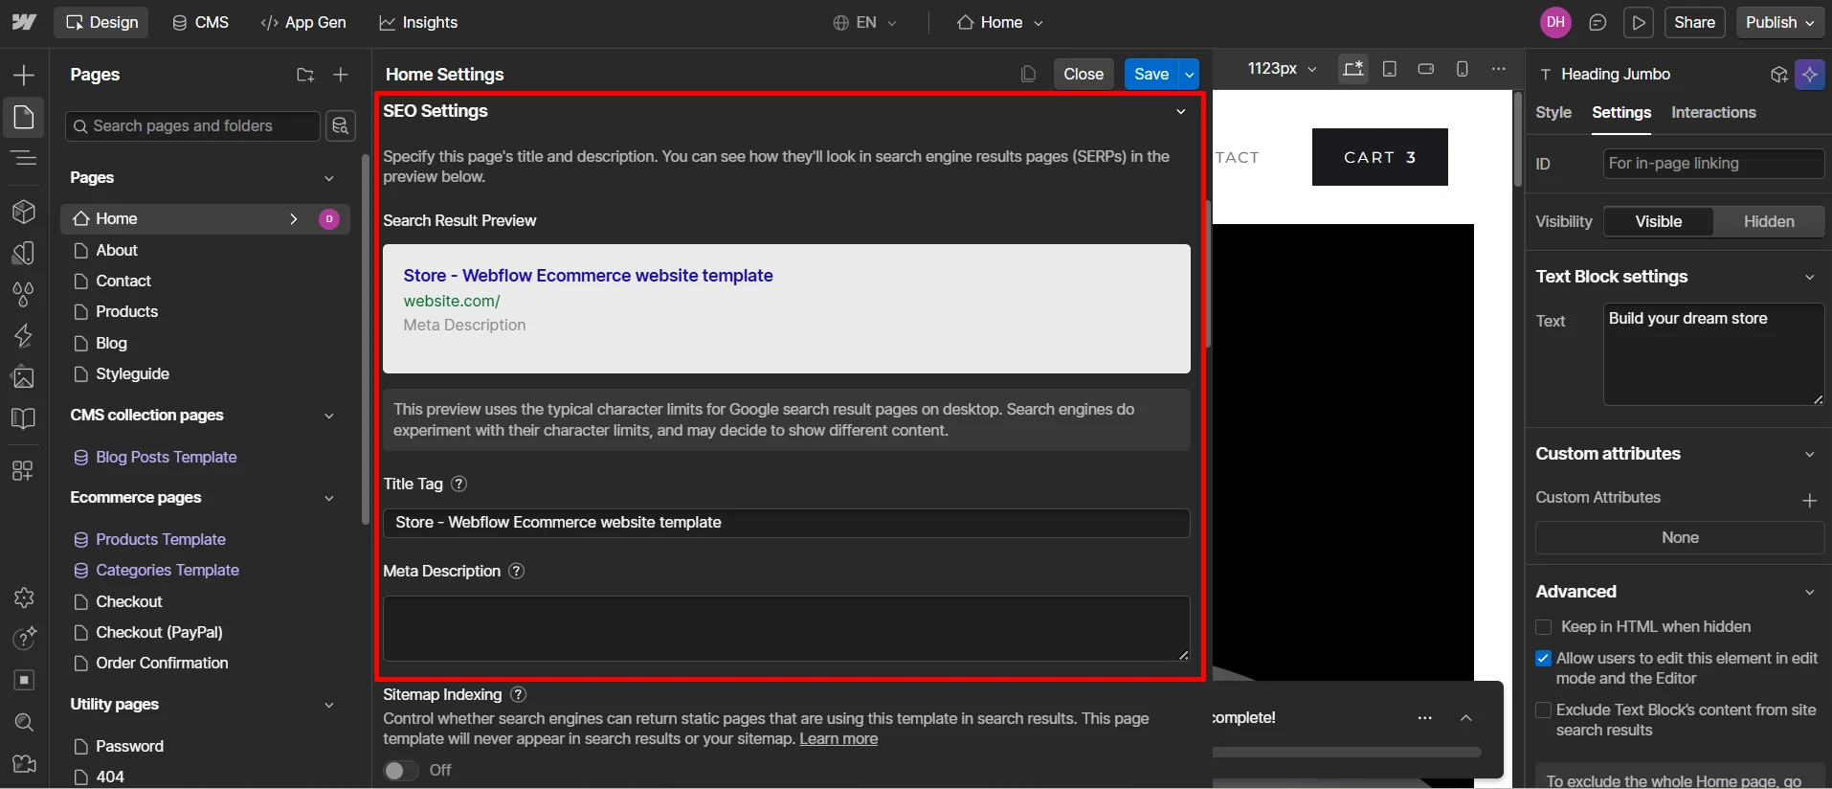Open Title Tag help tooltip
1832x789 pixels.
(x=459, y=484)
